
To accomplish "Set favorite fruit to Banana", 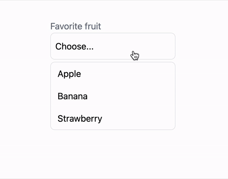I will point(113,96).
